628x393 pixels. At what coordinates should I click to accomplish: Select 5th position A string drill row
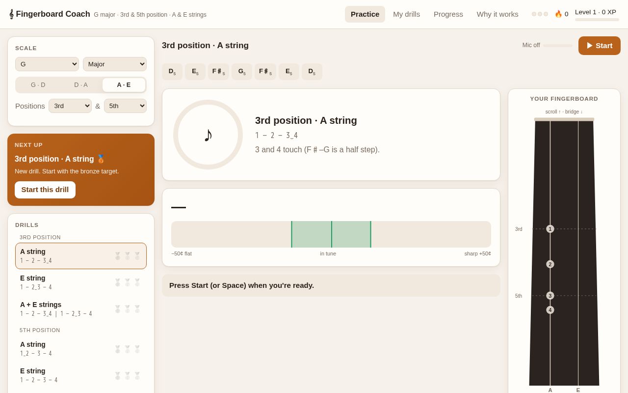81,349
